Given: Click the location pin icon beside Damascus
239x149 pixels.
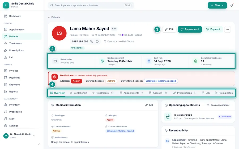Looking at the screenshot, I should pyautogui.click(x=105, y=41).
